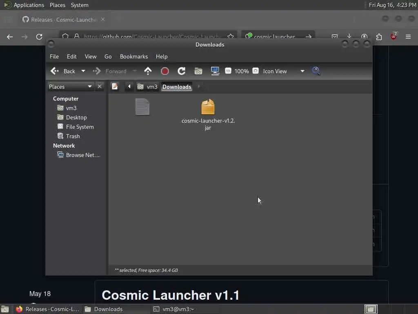Switch to Downloads taskbar button
Screen dimensions: 418x314
[x=116, y=309]
